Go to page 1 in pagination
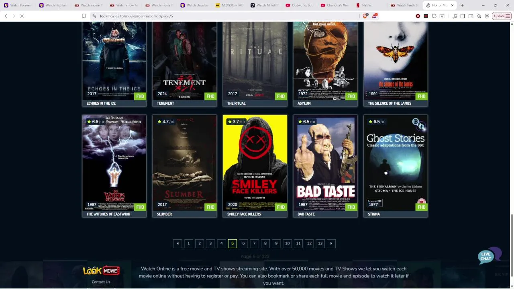The image size is (514, 289). (x=188, y=243)
